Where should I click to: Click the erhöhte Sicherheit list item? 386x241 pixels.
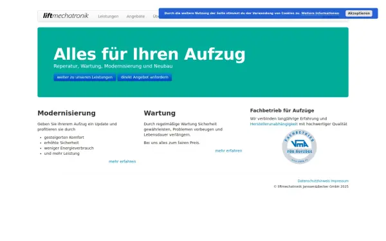(62, 143)
